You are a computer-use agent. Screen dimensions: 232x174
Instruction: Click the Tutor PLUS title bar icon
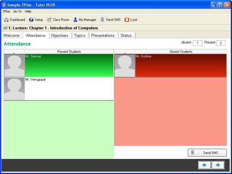[x=4, y=5]
